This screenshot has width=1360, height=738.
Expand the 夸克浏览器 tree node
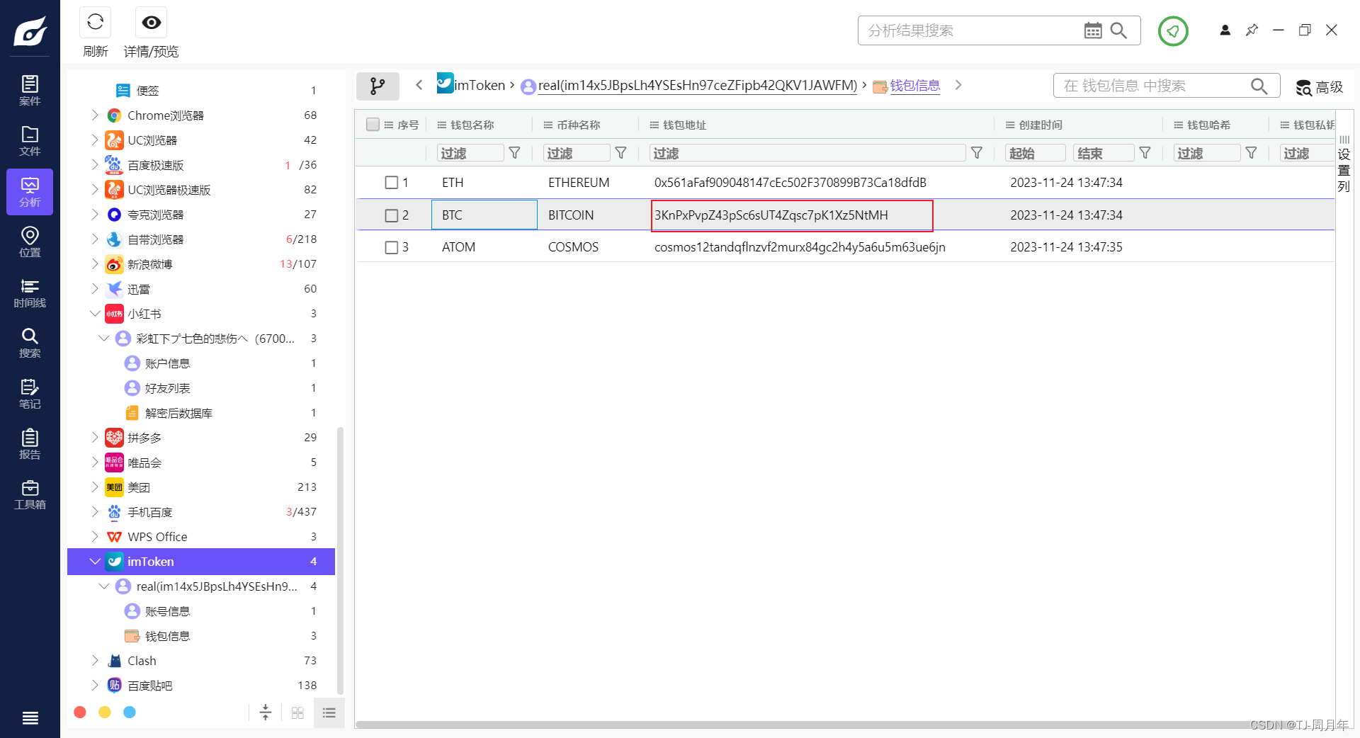click(95, 214)
